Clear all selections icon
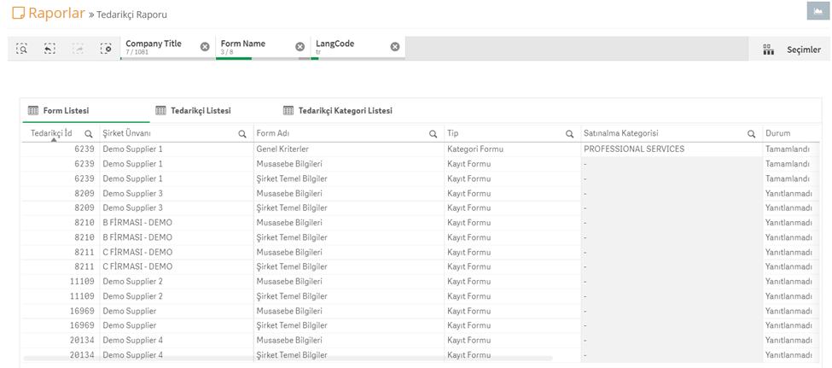The image size is (832, 368). [x=106, y=49]
